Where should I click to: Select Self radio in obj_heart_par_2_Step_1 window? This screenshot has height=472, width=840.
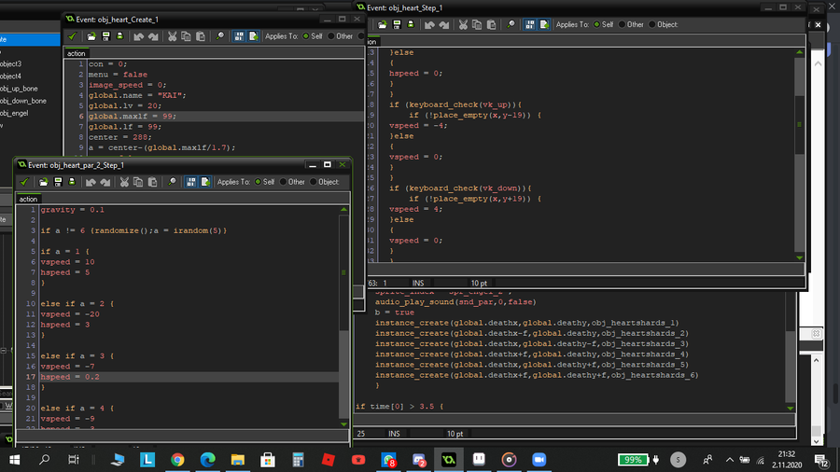(x=258, y=182)
